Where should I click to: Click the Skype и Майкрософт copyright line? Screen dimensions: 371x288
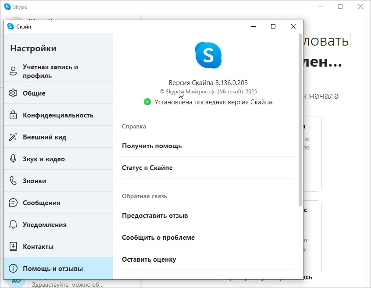(x=208, y=92)
